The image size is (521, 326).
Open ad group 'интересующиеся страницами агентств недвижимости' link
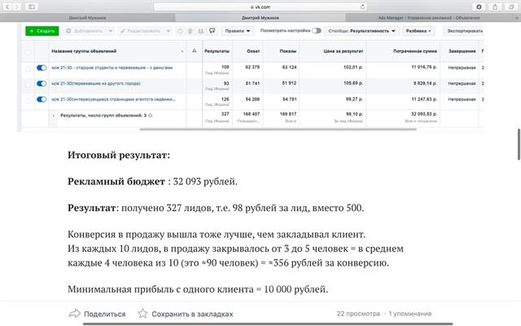[113, 100]
